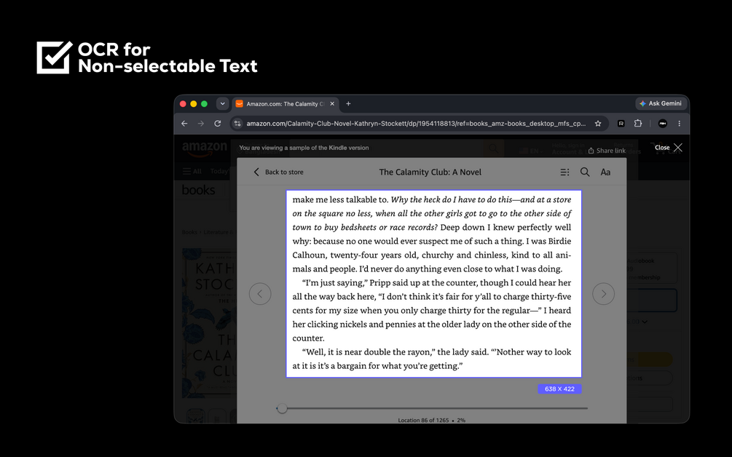Image resolution: width=732 pixels, height=457 pixels.
Task: Click the browser forward arrow
Action: click(201, 124)
